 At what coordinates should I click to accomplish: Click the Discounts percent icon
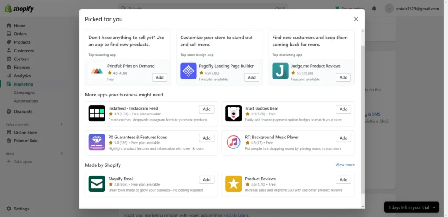(9, 111)
